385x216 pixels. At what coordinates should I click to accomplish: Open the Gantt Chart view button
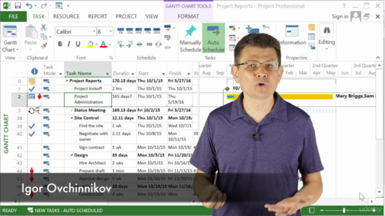pos(10,38)
